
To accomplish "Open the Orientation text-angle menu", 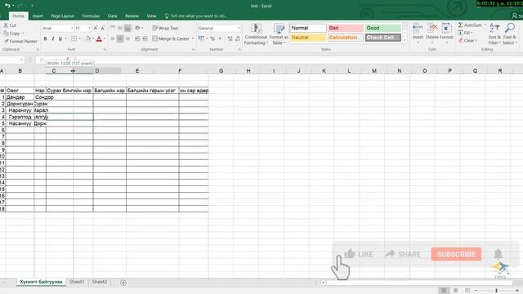I will tap(139, 29).
